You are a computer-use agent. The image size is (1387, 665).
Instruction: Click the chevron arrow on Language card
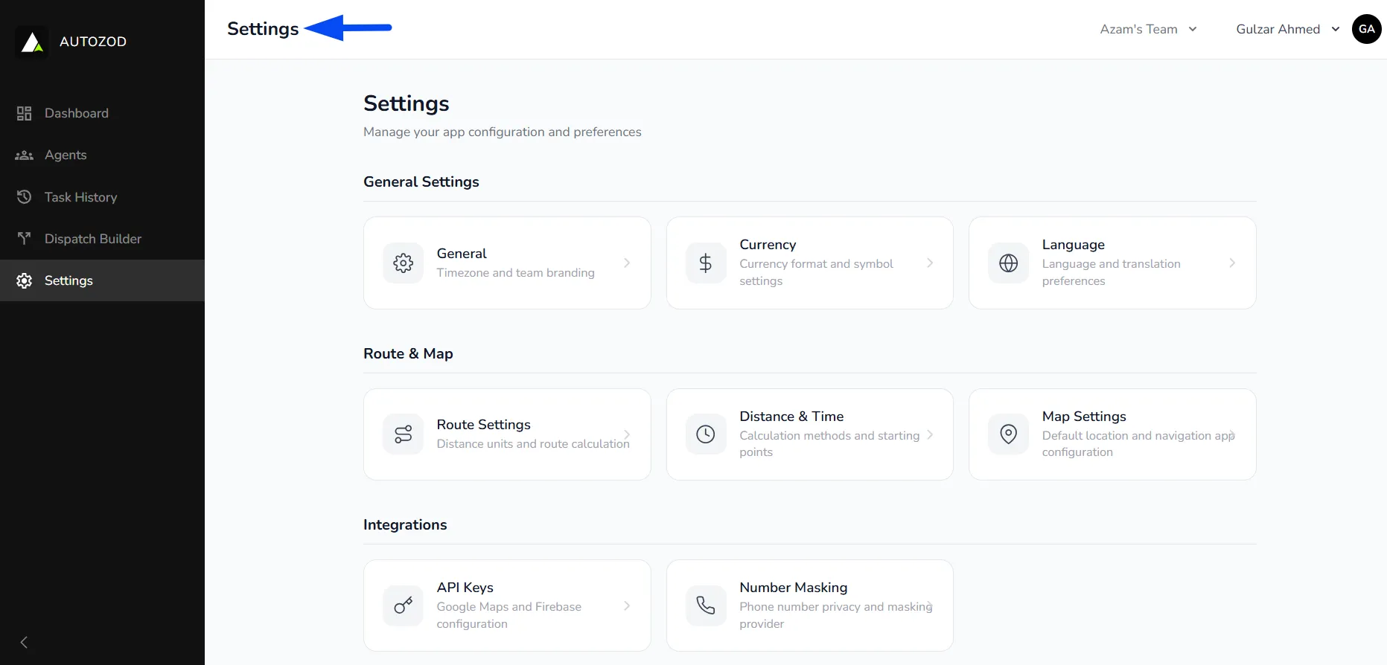point(1232,263)
